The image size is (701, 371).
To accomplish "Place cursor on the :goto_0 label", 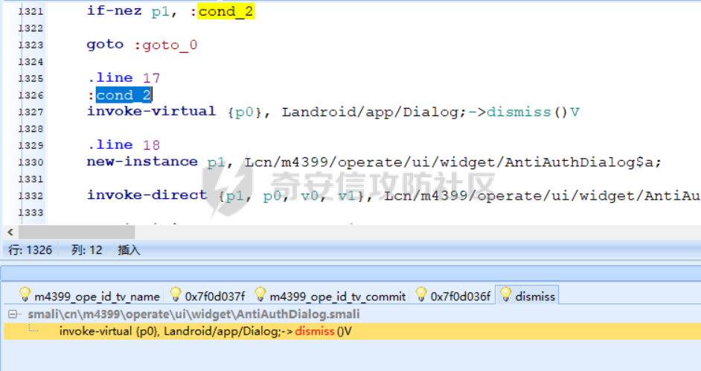I will coord(166,45).
